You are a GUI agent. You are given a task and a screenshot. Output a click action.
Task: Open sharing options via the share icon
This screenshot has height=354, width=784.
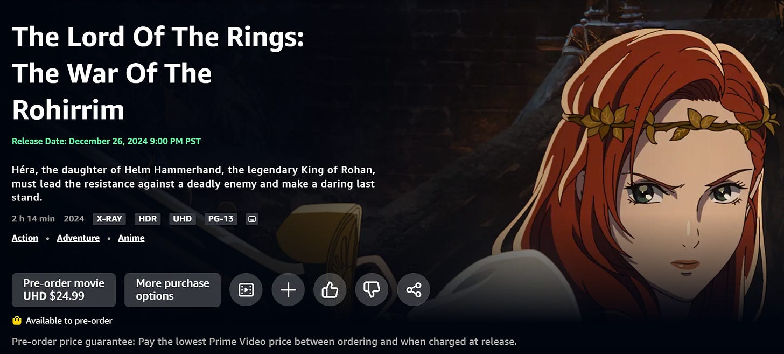[414, 290]
